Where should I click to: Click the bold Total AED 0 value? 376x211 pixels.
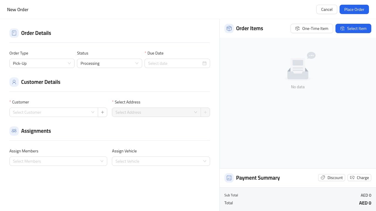(x=365, y=203)
